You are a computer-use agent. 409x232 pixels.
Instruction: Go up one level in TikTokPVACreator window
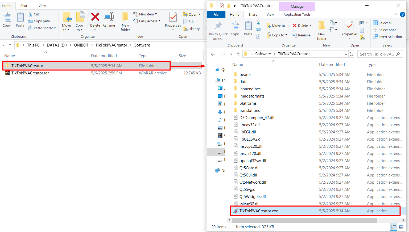point(238,54)
